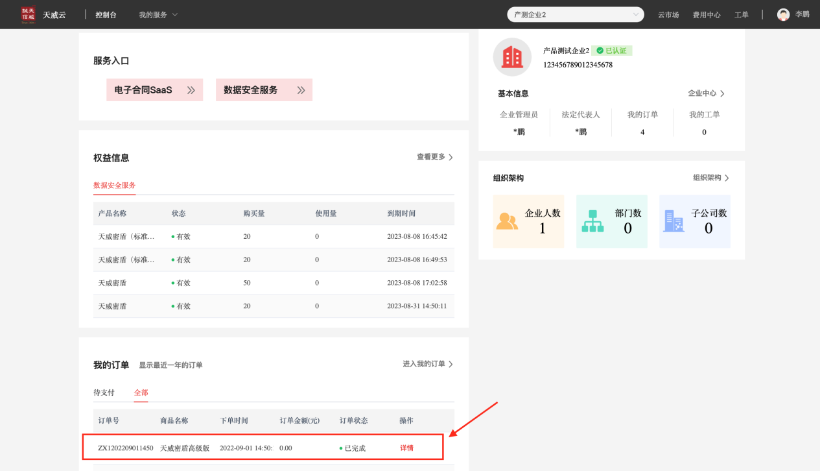This screenshot has height=471, width=820.
Task: Click expiry time 2023-08-31 14:50:11
Action: (x=417, y=306)
